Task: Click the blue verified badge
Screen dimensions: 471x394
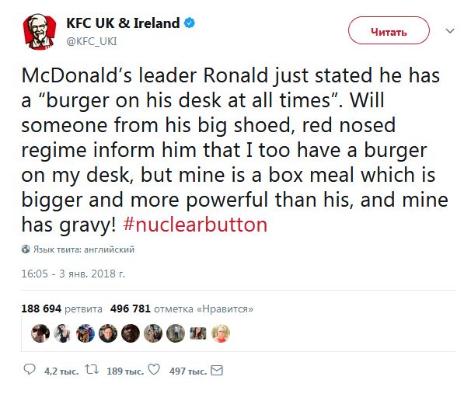Action: (189, 23)
